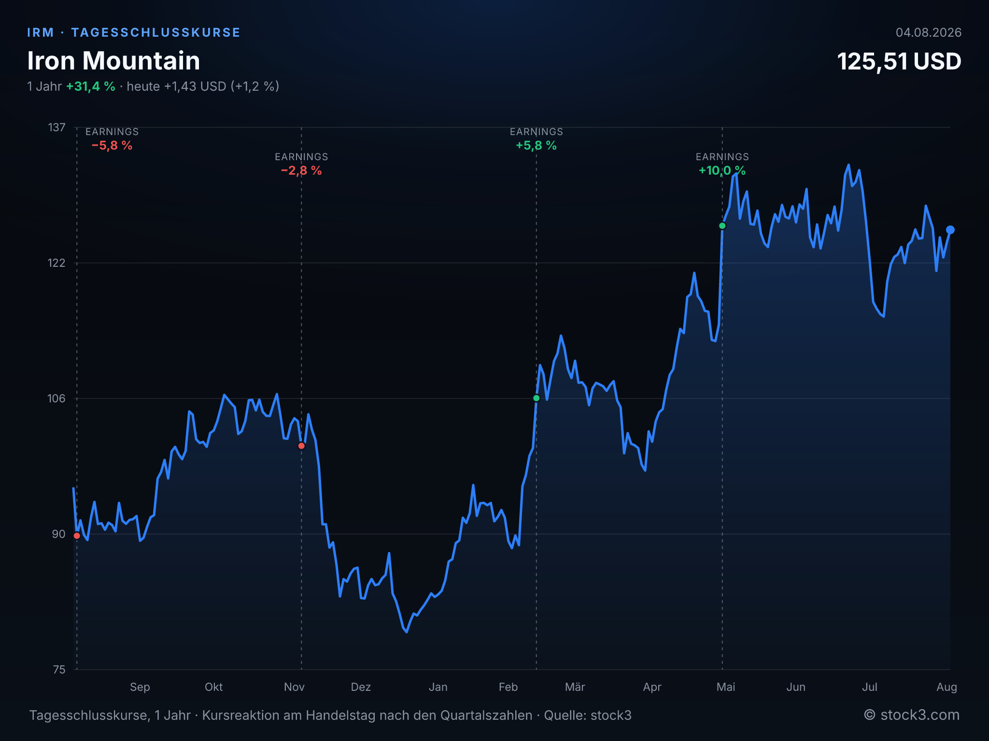The width and height of the screenshot is (989, 741).
Task: Click the "Apr" month label
Action: click(x=652, y=687)
